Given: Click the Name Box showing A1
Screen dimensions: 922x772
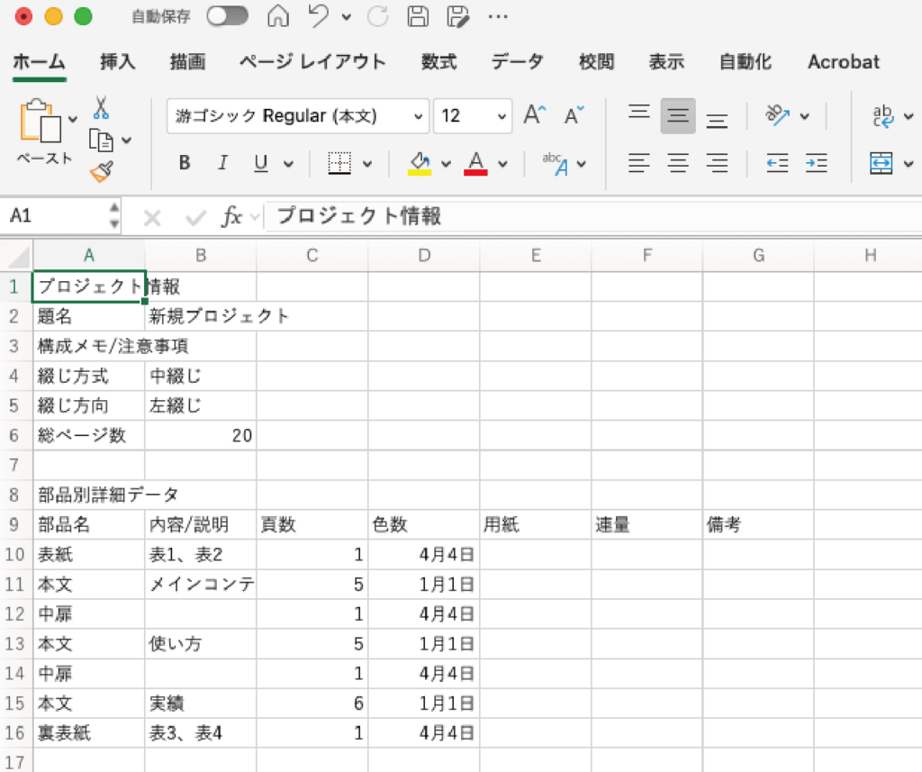Looking at the screenshot, I should (54, 216).
